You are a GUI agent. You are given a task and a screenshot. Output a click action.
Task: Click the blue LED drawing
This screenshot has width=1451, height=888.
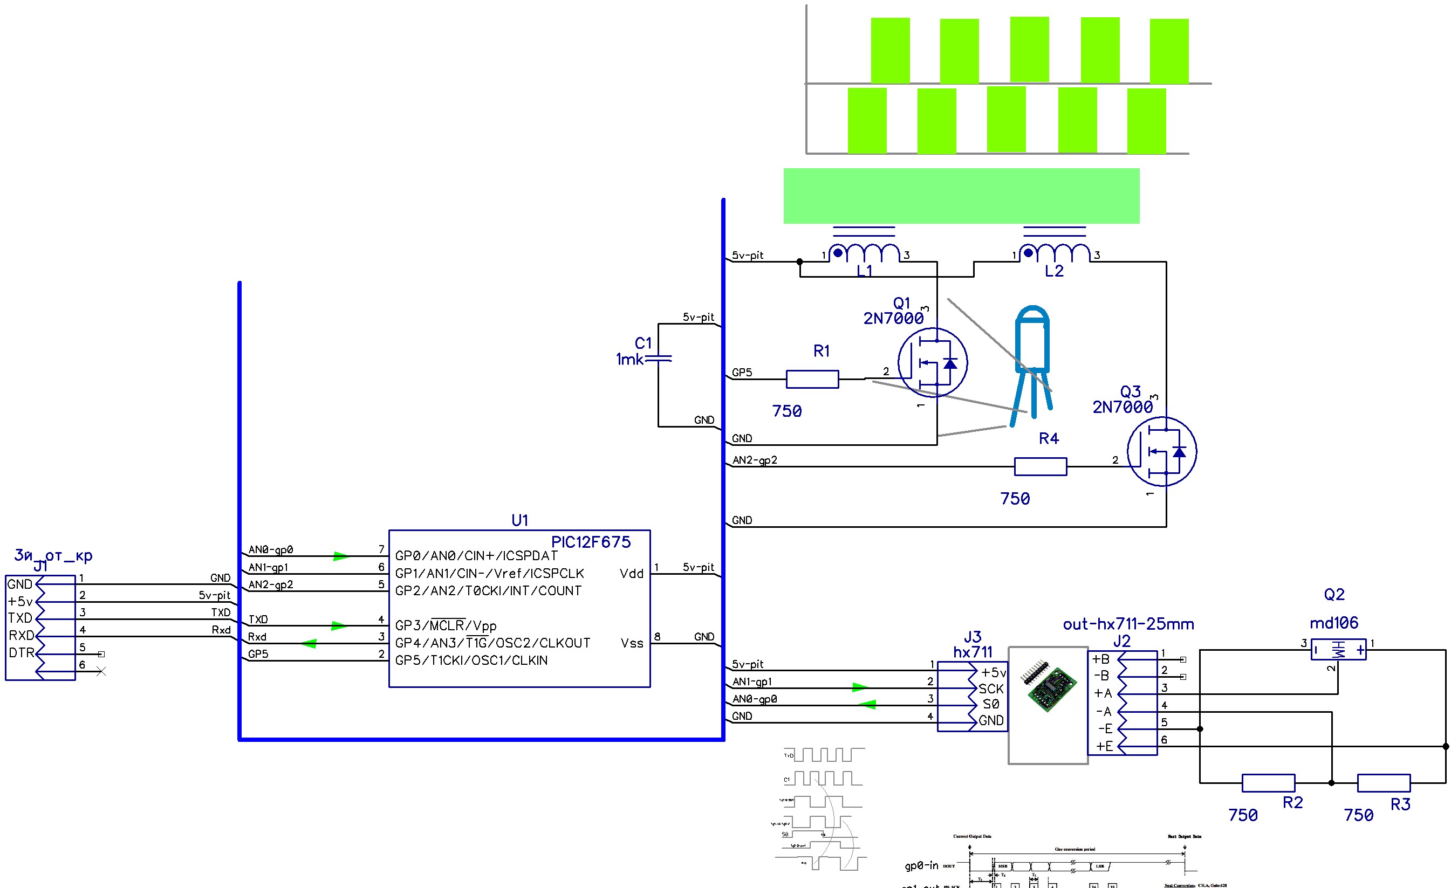click(x=1032, y=347)
